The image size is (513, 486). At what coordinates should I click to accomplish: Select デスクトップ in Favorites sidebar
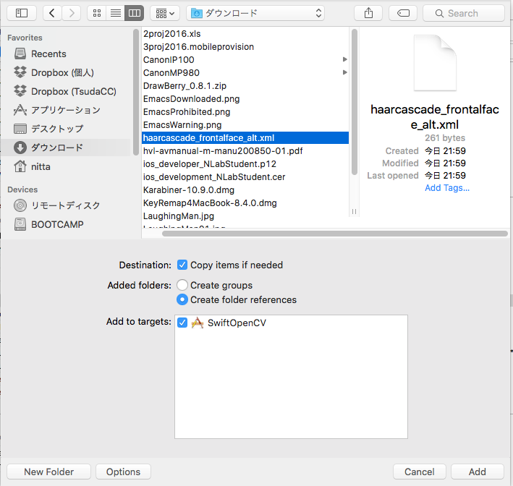(56, 129)
